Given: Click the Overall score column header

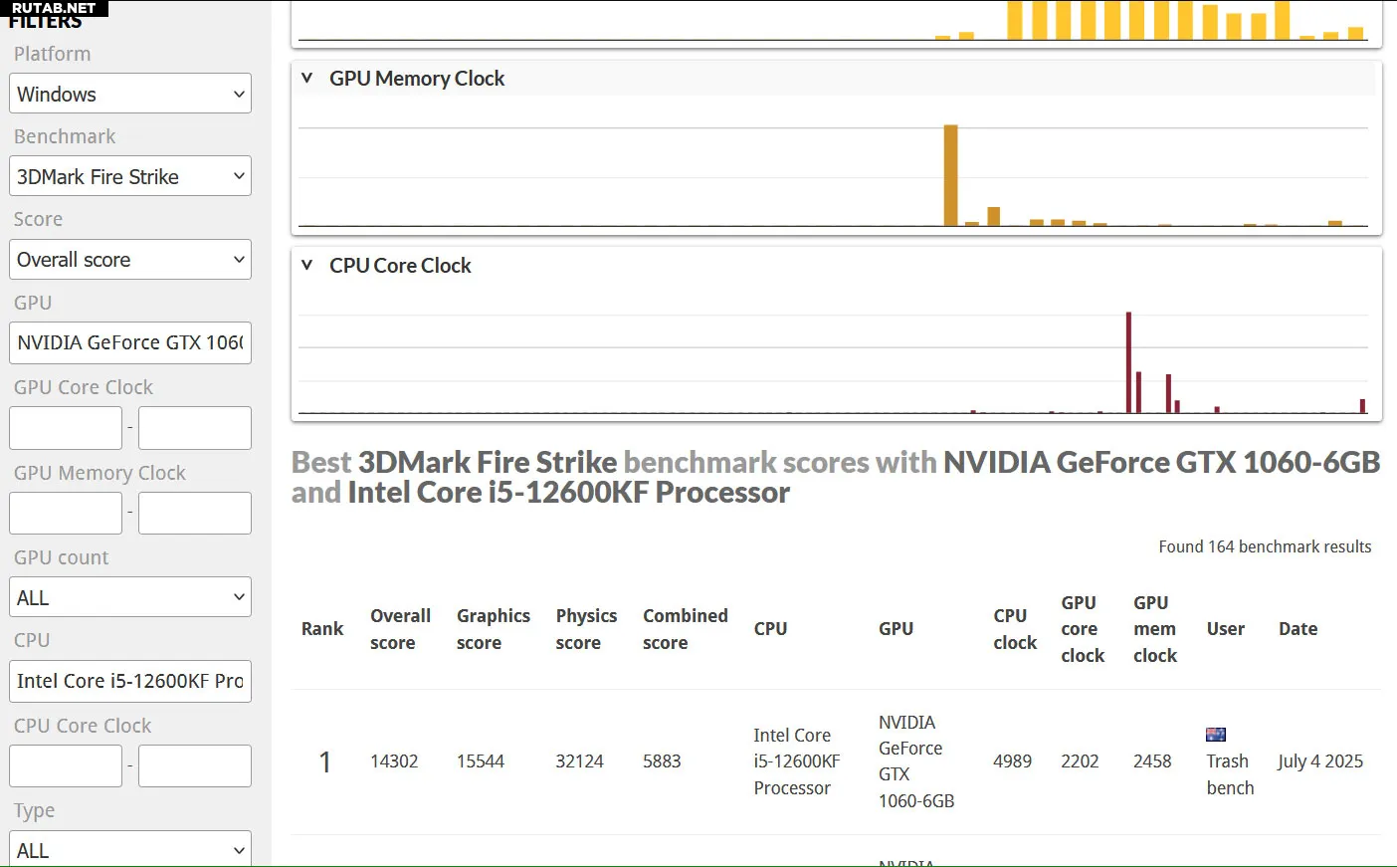Looking at the screenshot, I should pos(400,629).
